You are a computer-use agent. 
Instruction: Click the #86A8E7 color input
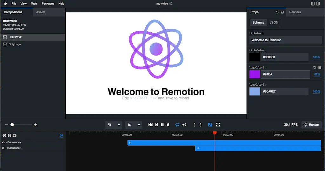(285, 91)
